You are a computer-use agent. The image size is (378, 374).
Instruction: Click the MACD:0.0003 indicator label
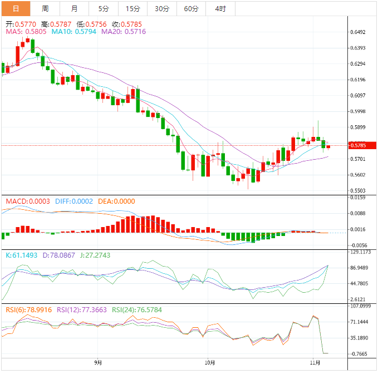point(28,201)
